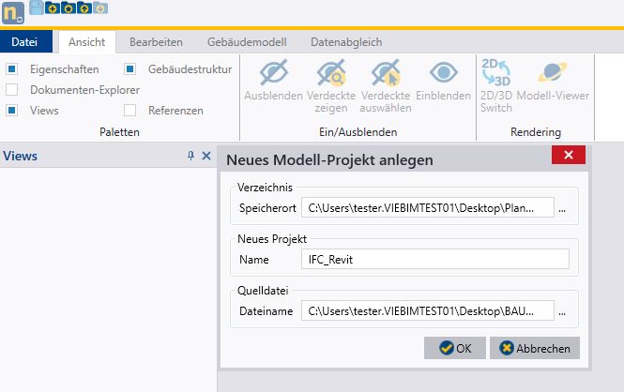This screenshot has height=392, width=624.
Task: Open the Datei menu
Action: coord(24,41)
